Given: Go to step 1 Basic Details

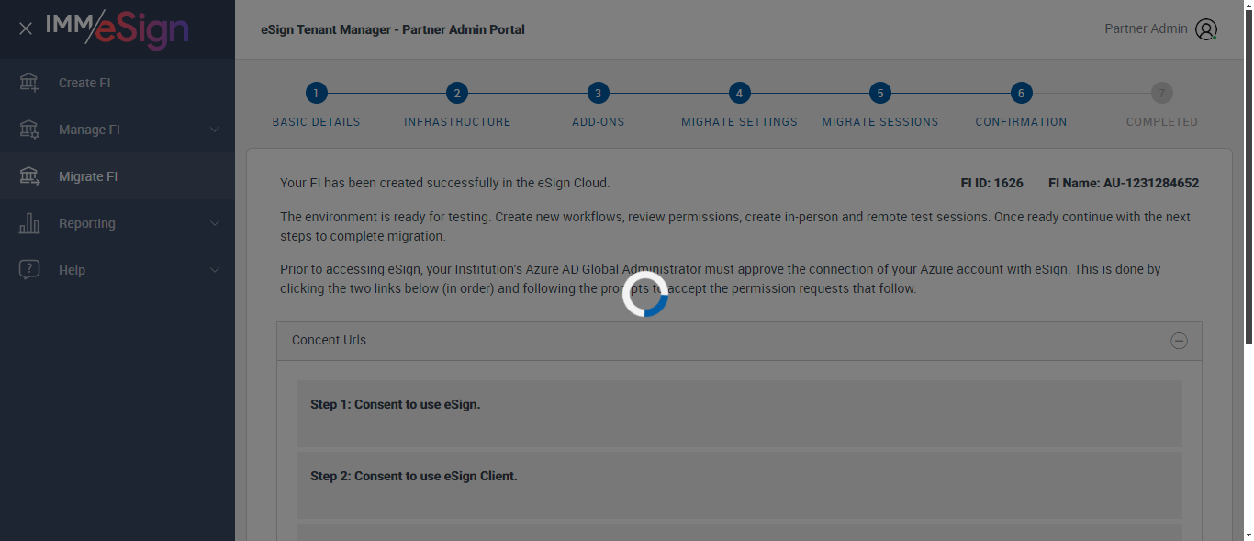Looking at the screenshot, I should (316, 93).
